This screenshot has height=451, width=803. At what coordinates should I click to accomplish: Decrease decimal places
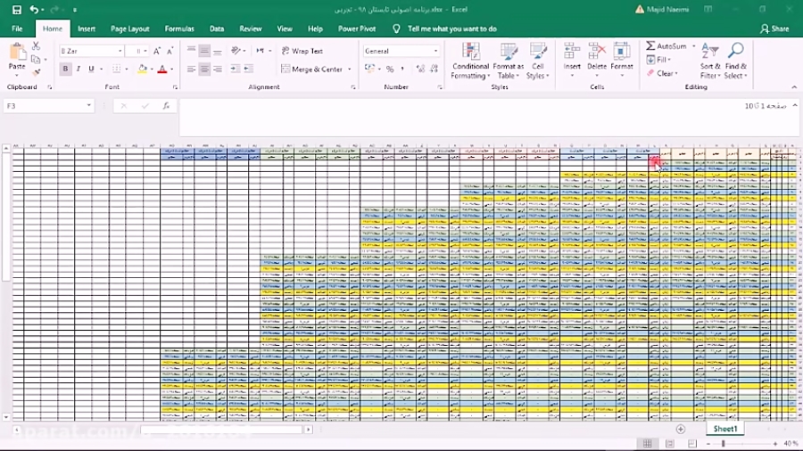[434, 69]
